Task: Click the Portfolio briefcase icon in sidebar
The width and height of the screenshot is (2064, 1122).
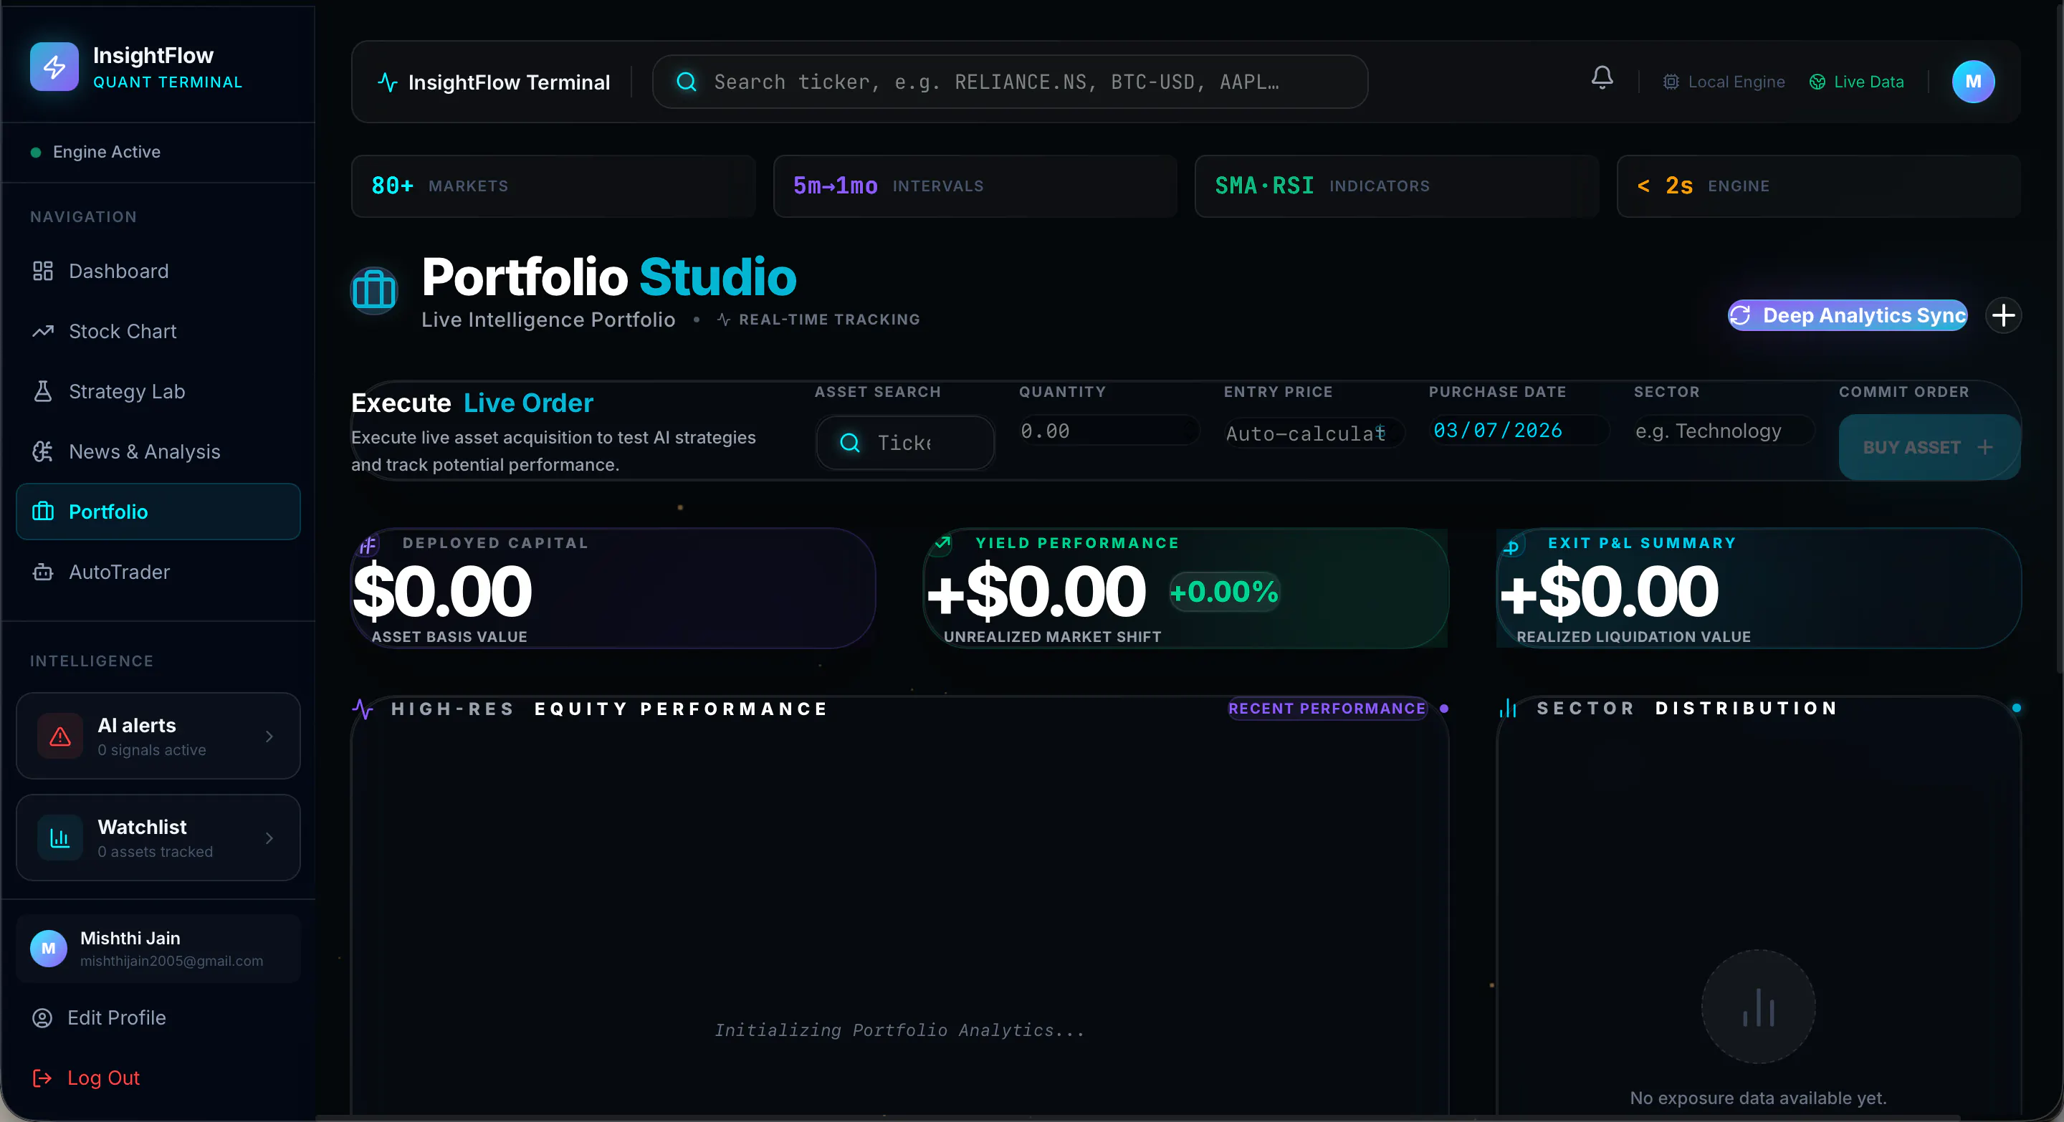Action: click(42, 512)
